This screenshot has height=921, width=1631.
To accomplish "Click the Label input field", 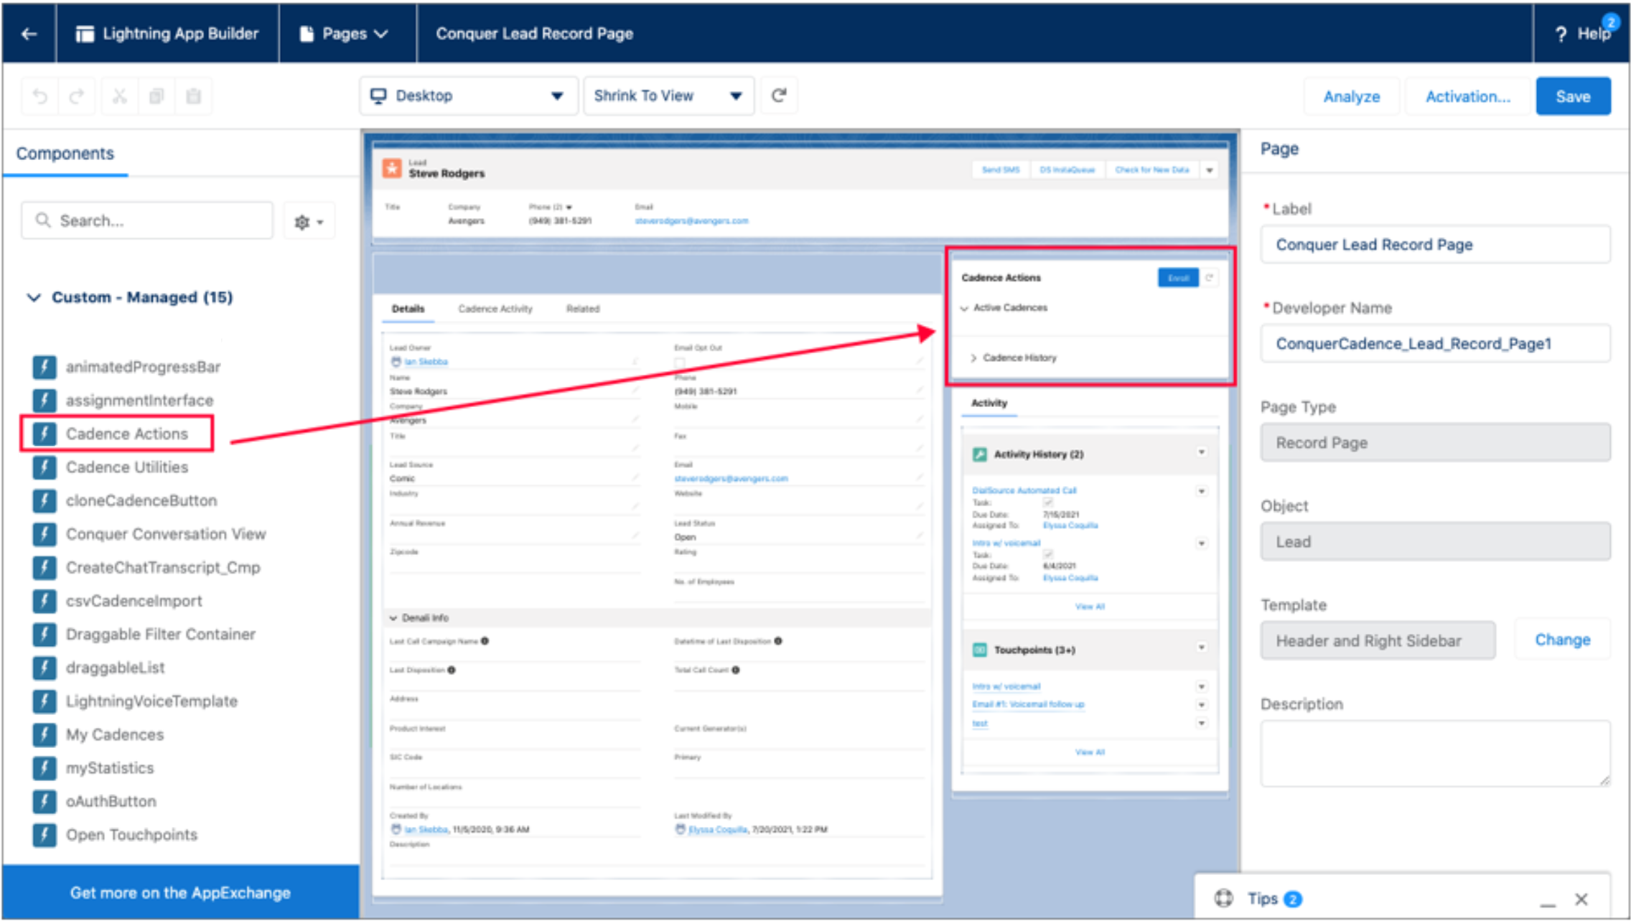I will pyautogui.click(x=1435, y=245).
